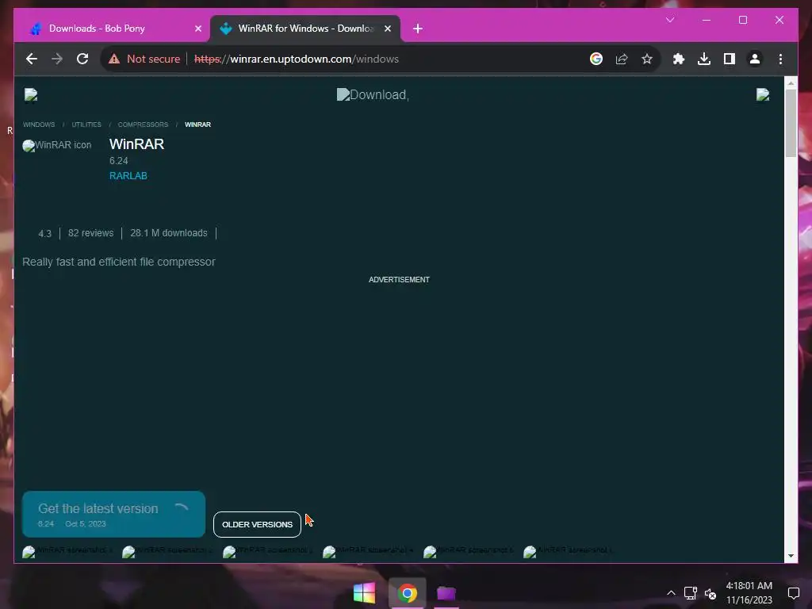
Task: Show hidden system tray icons
Action: click(x=671, y=593)
